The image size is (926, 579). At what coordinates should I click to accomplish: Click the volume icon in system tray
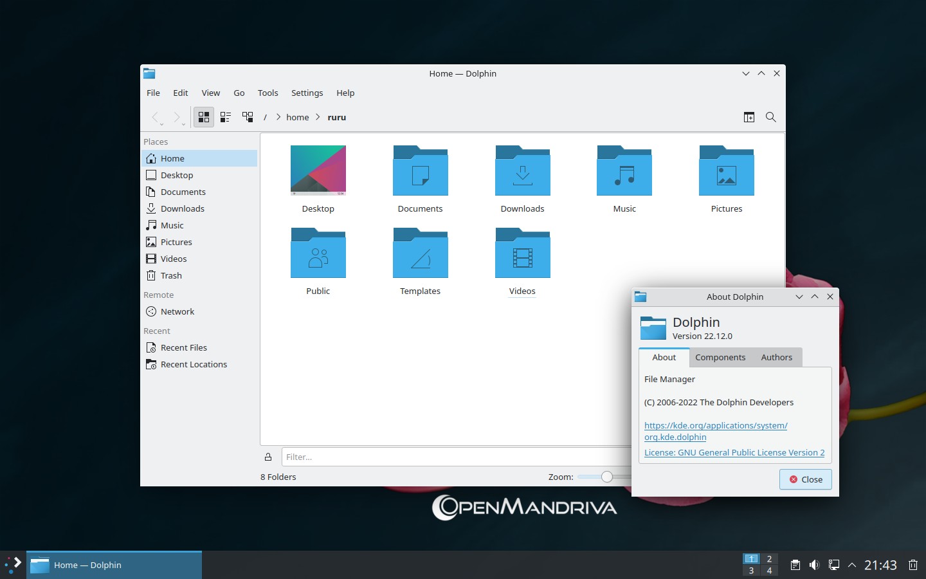pos(814,565)
